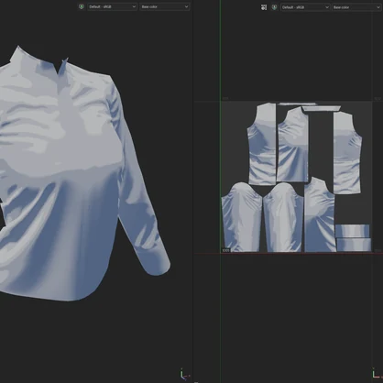Viewport: 383px width, 383px height.
Task: Open the Base color channel dropdown in the 2D viewport
Action: coord(356,7)
